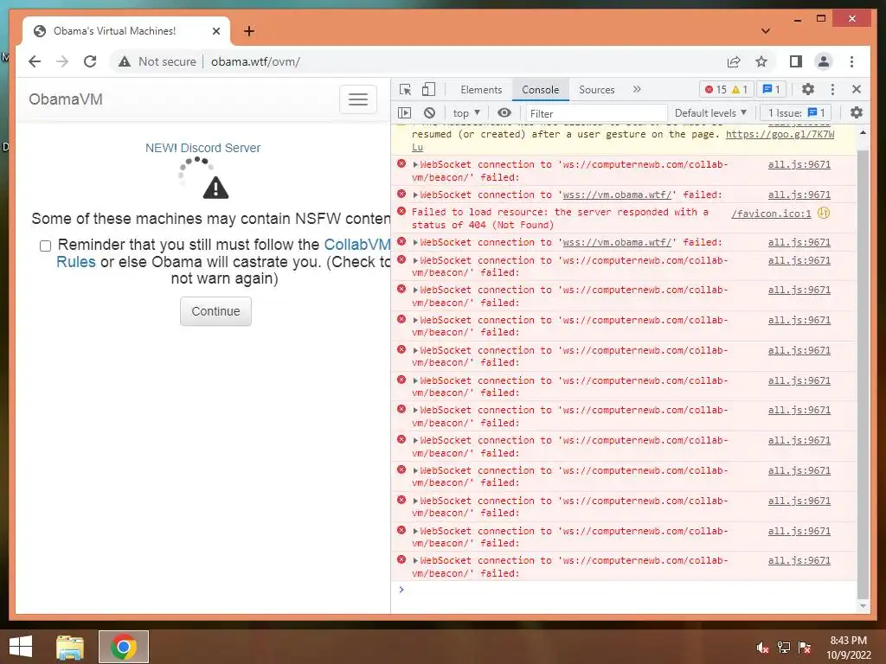The width and height of the screenshot is (886, 664).
Task: Toggle the browser side panel icon
Action: pyautogui.click(x=796, y=61)
